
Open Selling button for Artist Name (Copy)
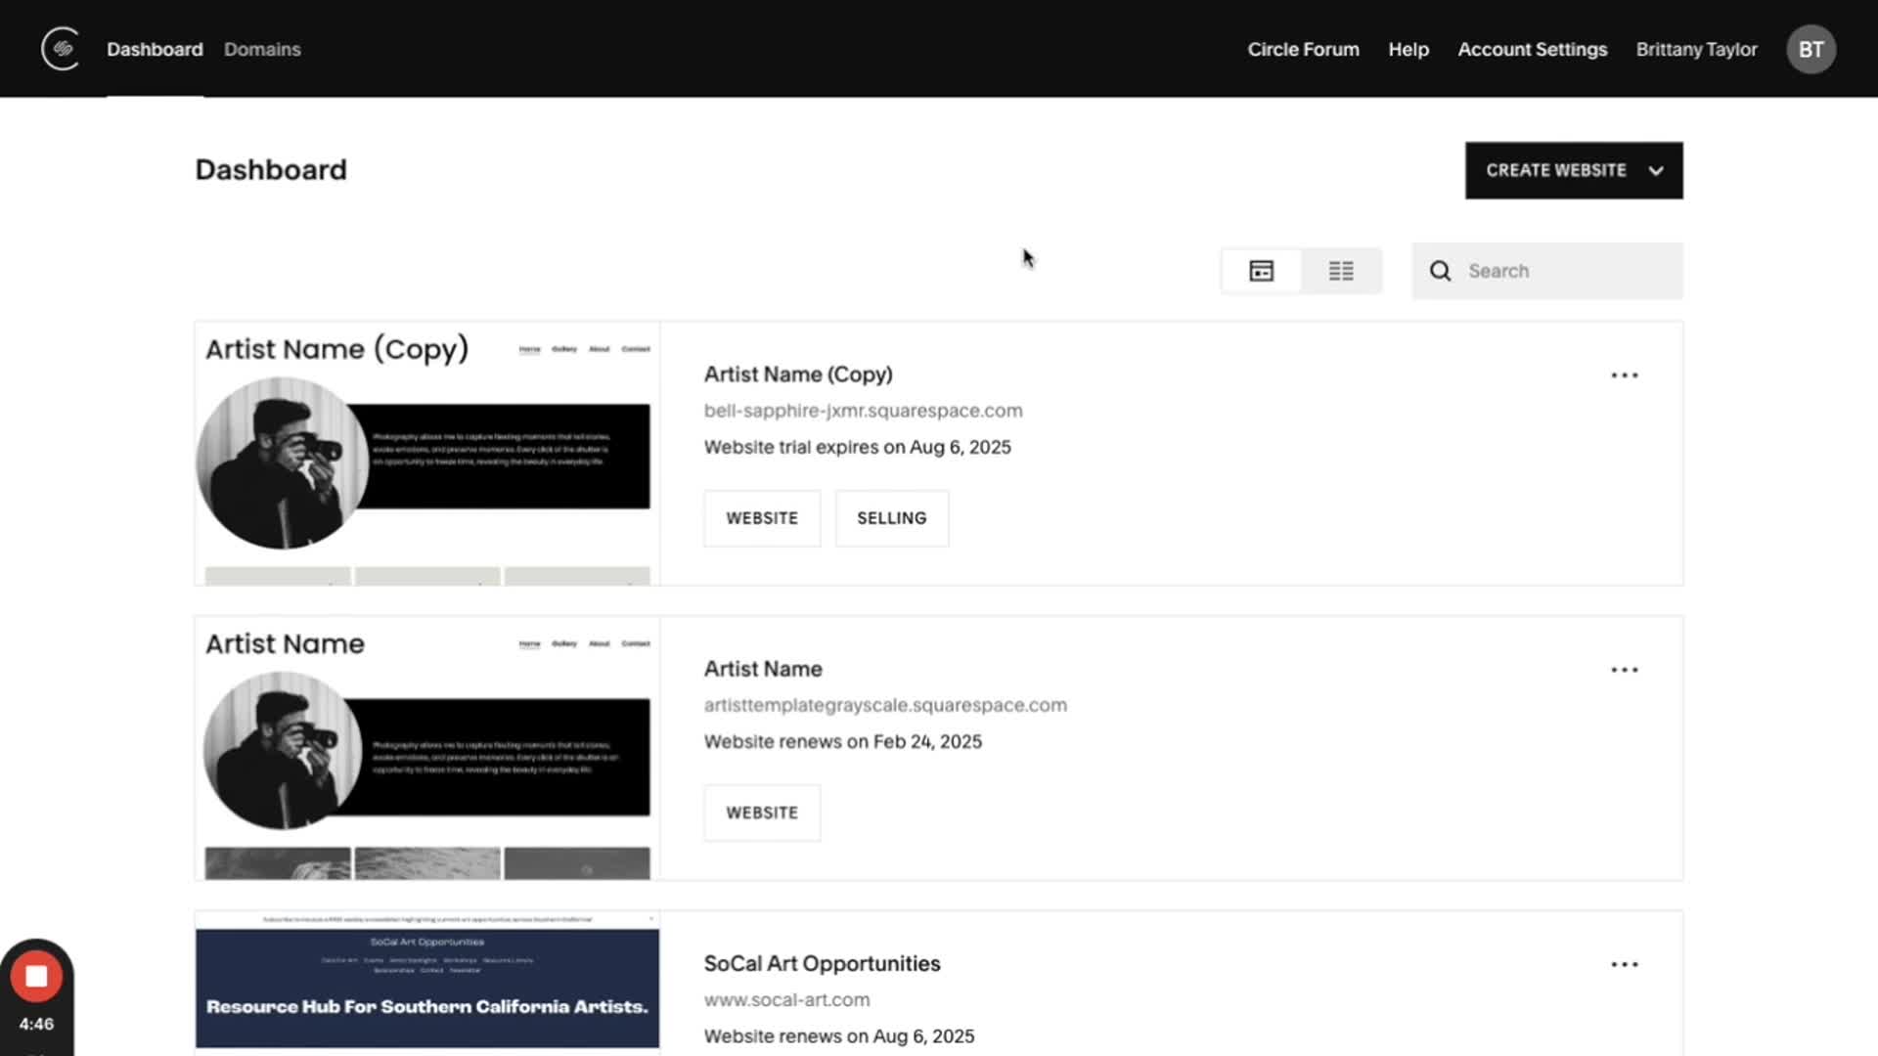[891, 518]
